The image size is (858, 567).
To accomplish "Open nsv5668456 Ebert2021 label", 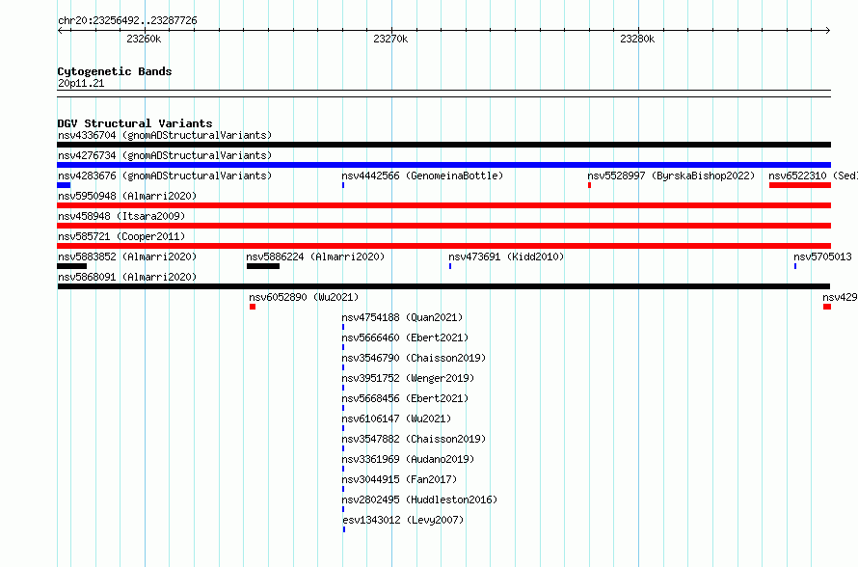I will click(x=405, y=398).
